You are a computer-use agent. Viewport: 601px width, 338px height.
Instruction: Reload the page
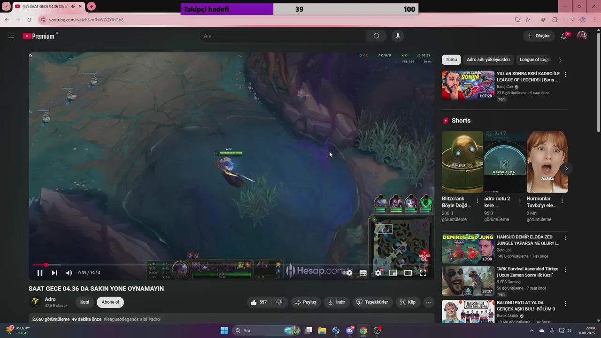pos(29,20)
